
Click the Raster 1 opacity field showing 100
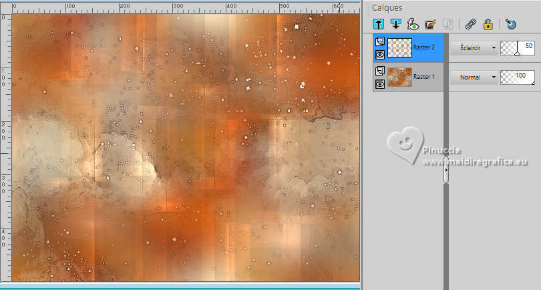(517, 78)
